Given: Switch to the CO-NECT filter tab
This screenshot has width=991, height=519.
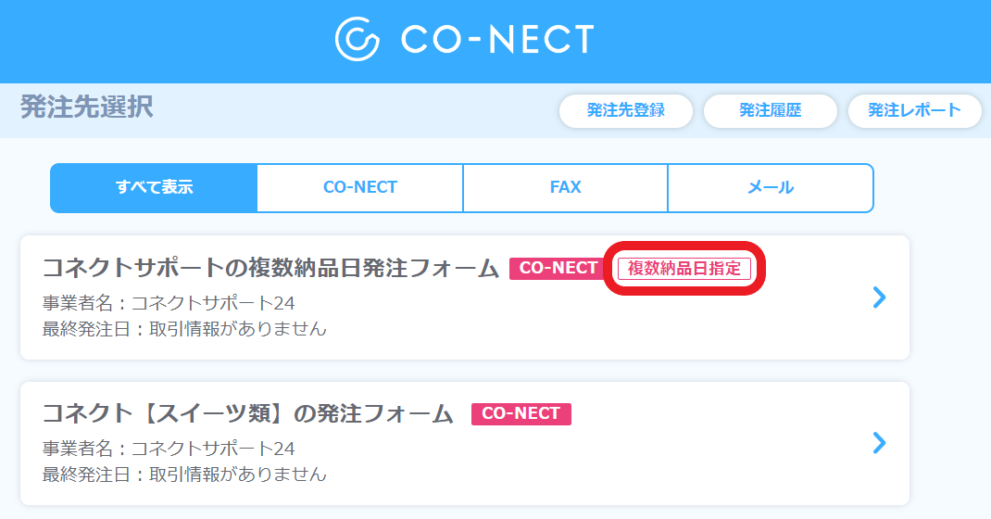Looking at the screenshot, I should click(360, 188).
